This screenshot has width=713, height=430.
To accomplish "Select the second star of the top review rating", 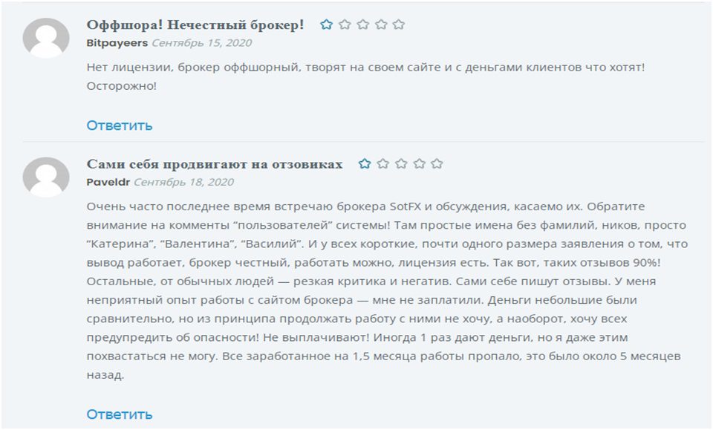I will 344,25.
